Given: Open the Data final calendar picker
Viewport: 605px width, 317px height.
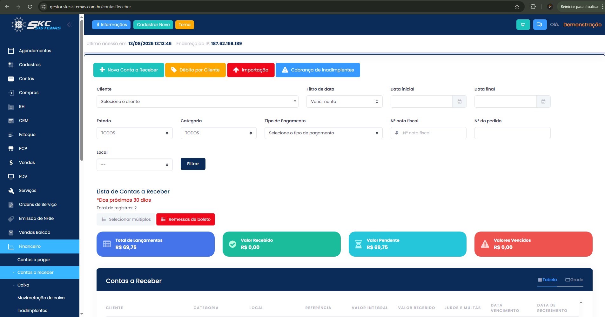Looking at the screenshot, I should [x=543, y=102].
